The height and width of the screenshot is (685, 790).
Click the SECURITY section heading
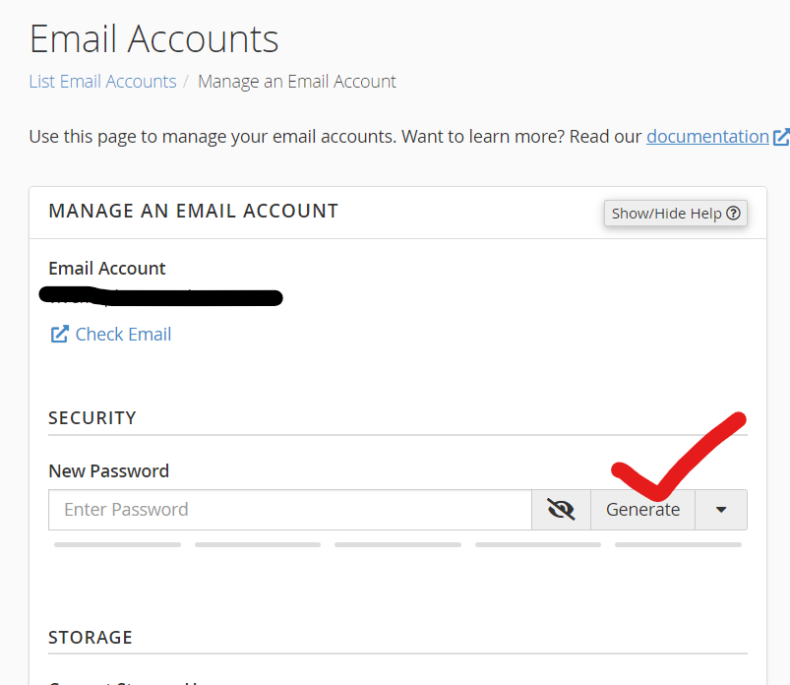coord(92,418)
